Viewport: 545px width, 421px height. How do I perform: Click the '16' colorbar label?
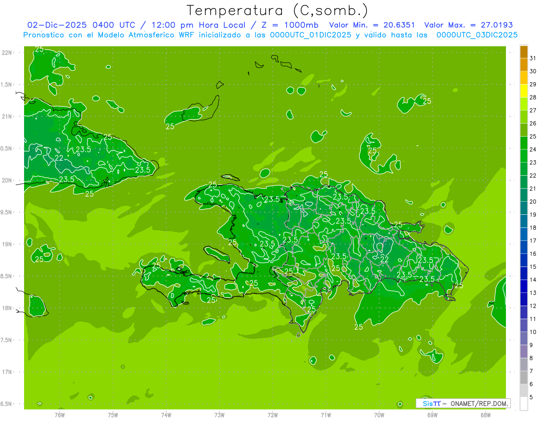tap(533, 254)
